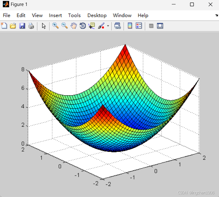Maximize the Figure 1 window

coord(192,4)
